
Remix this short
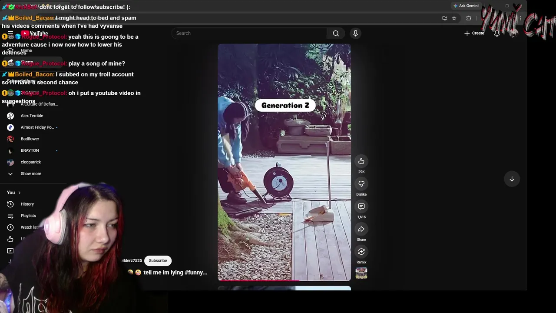click(361, 252)
